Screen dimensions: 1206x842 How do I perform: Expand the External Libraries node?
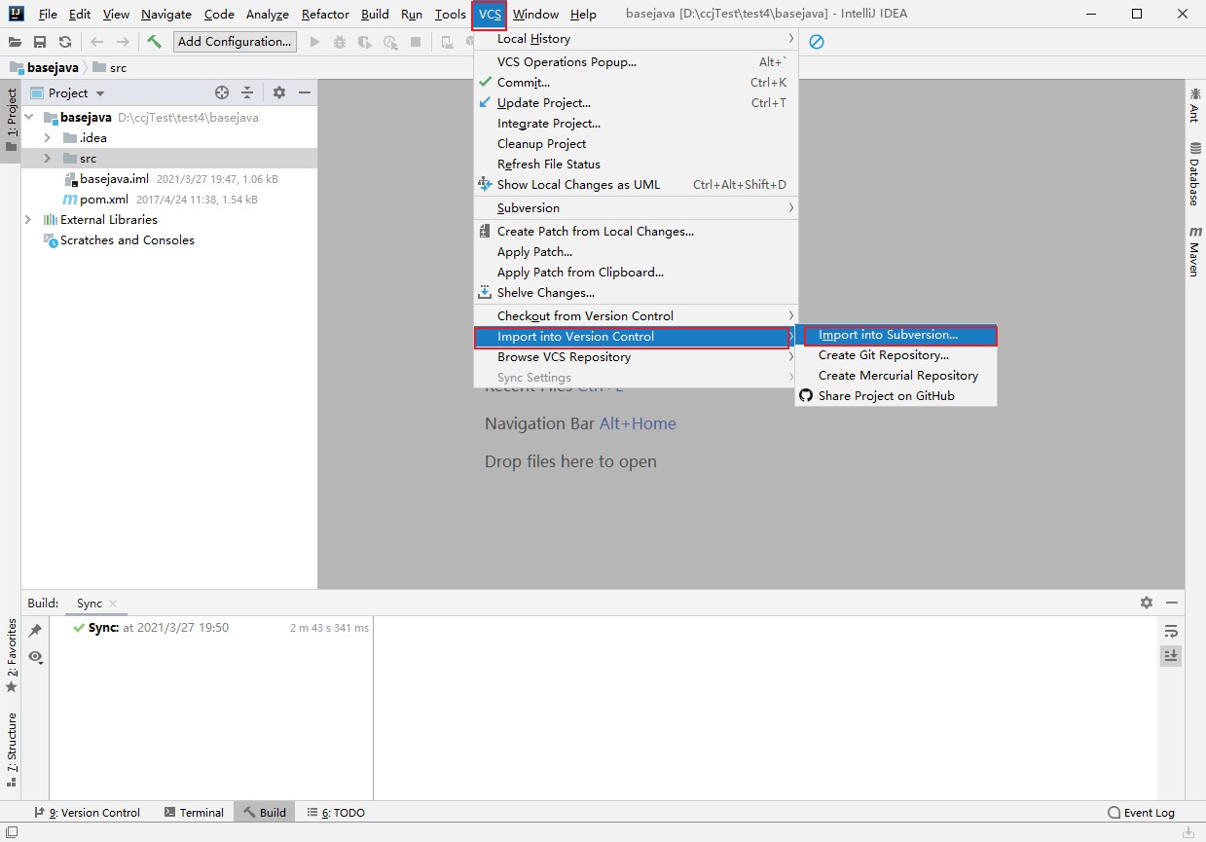(28, 220)
